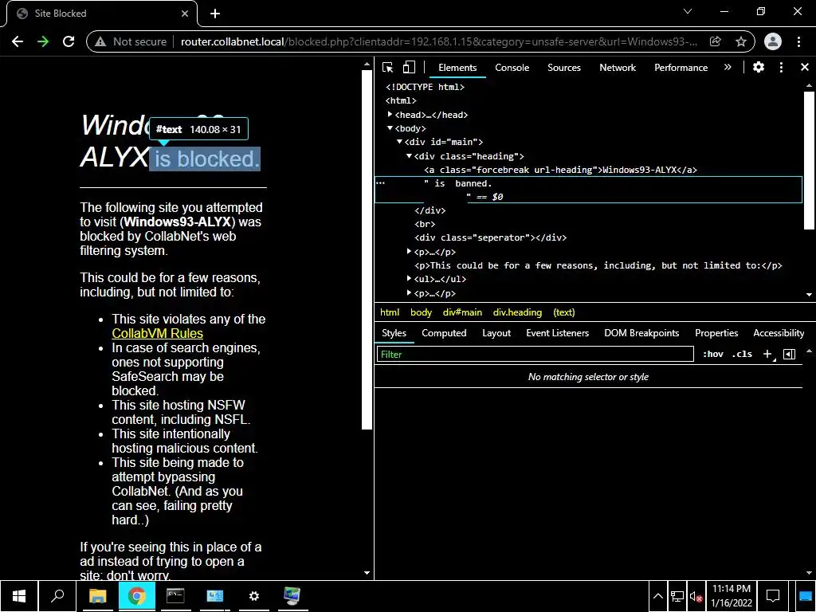Switch to the Performance tab

click(681, 68)
